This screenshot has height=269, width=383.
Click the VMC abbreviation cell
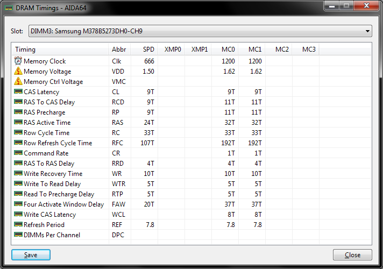(119, 82)
